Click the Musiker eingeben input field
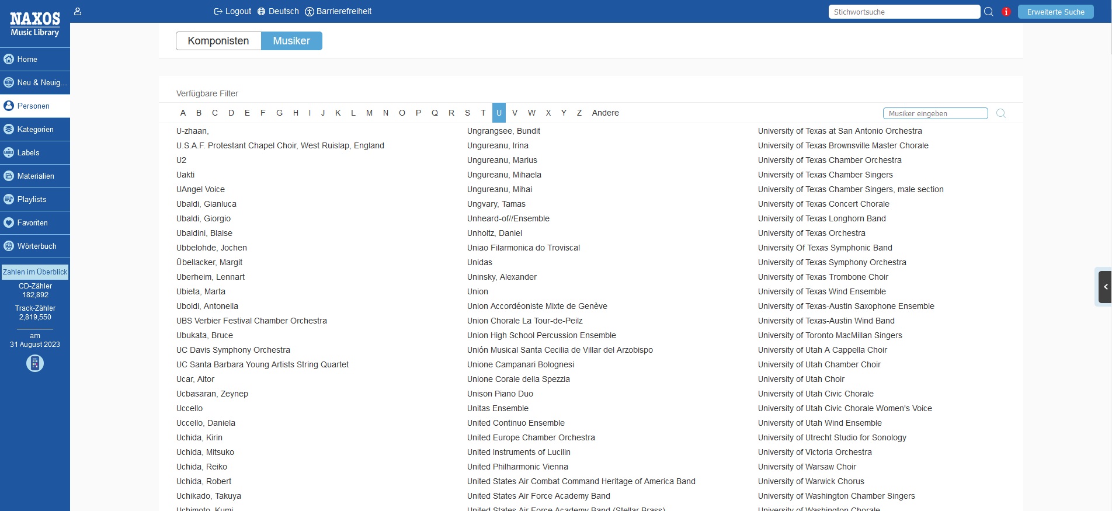 tap(935, 113)
